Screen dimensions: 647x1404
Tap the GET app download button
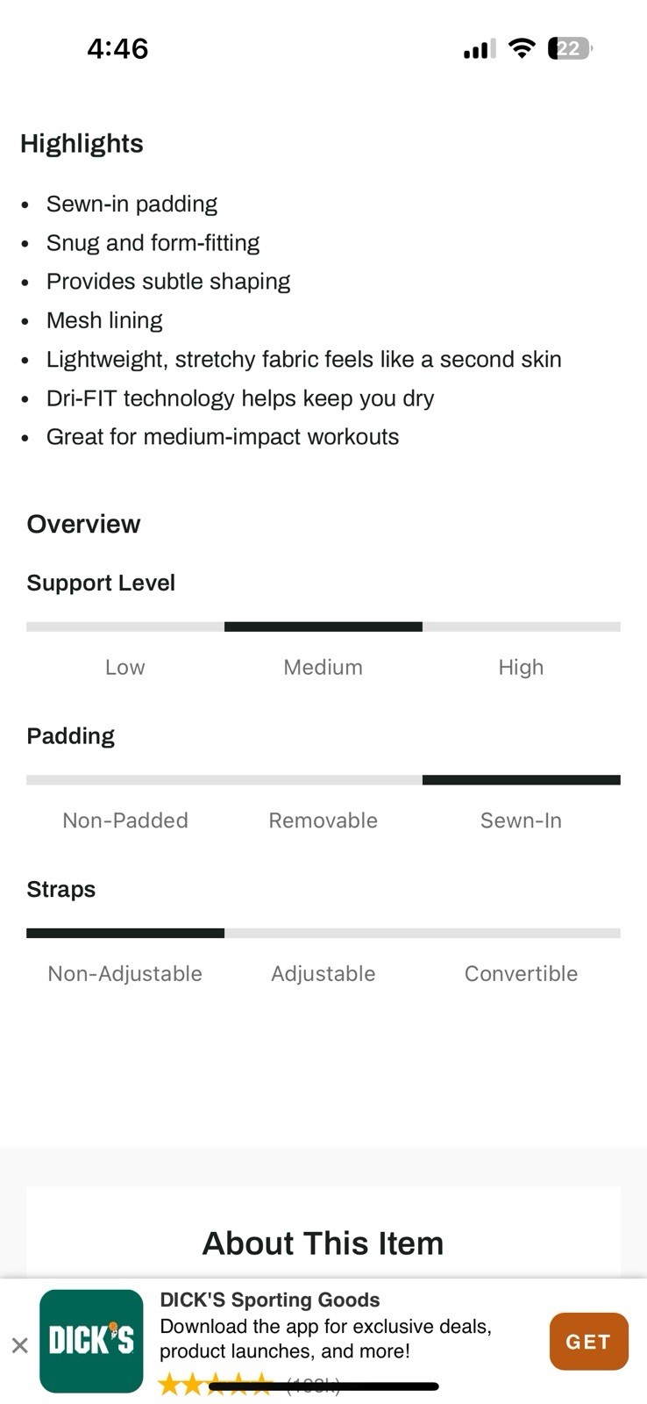pyautogui.click(x=588, y=1342)
